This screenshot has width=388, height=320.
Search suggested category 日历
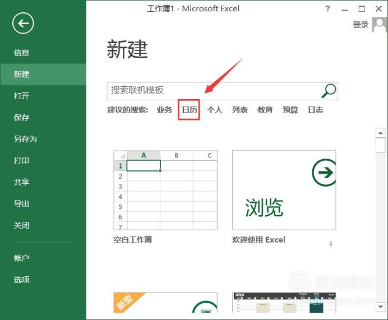(x=190, y=110)
